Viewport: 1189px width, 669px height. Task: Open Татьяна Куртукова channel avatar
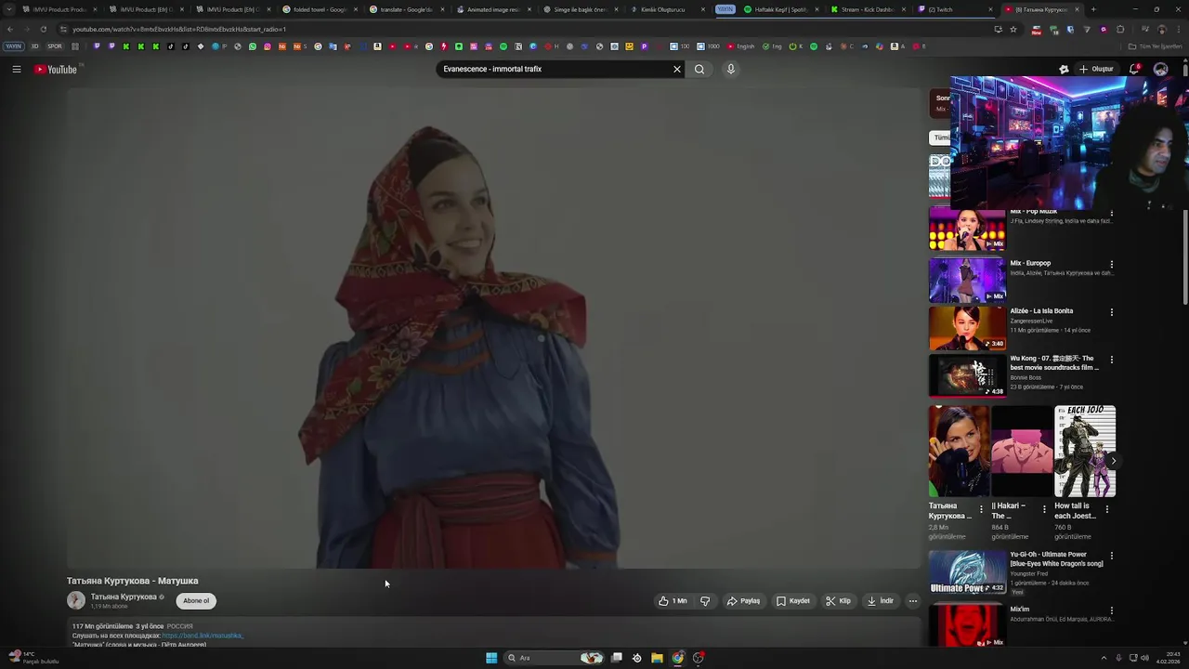(x=76, y=601)
